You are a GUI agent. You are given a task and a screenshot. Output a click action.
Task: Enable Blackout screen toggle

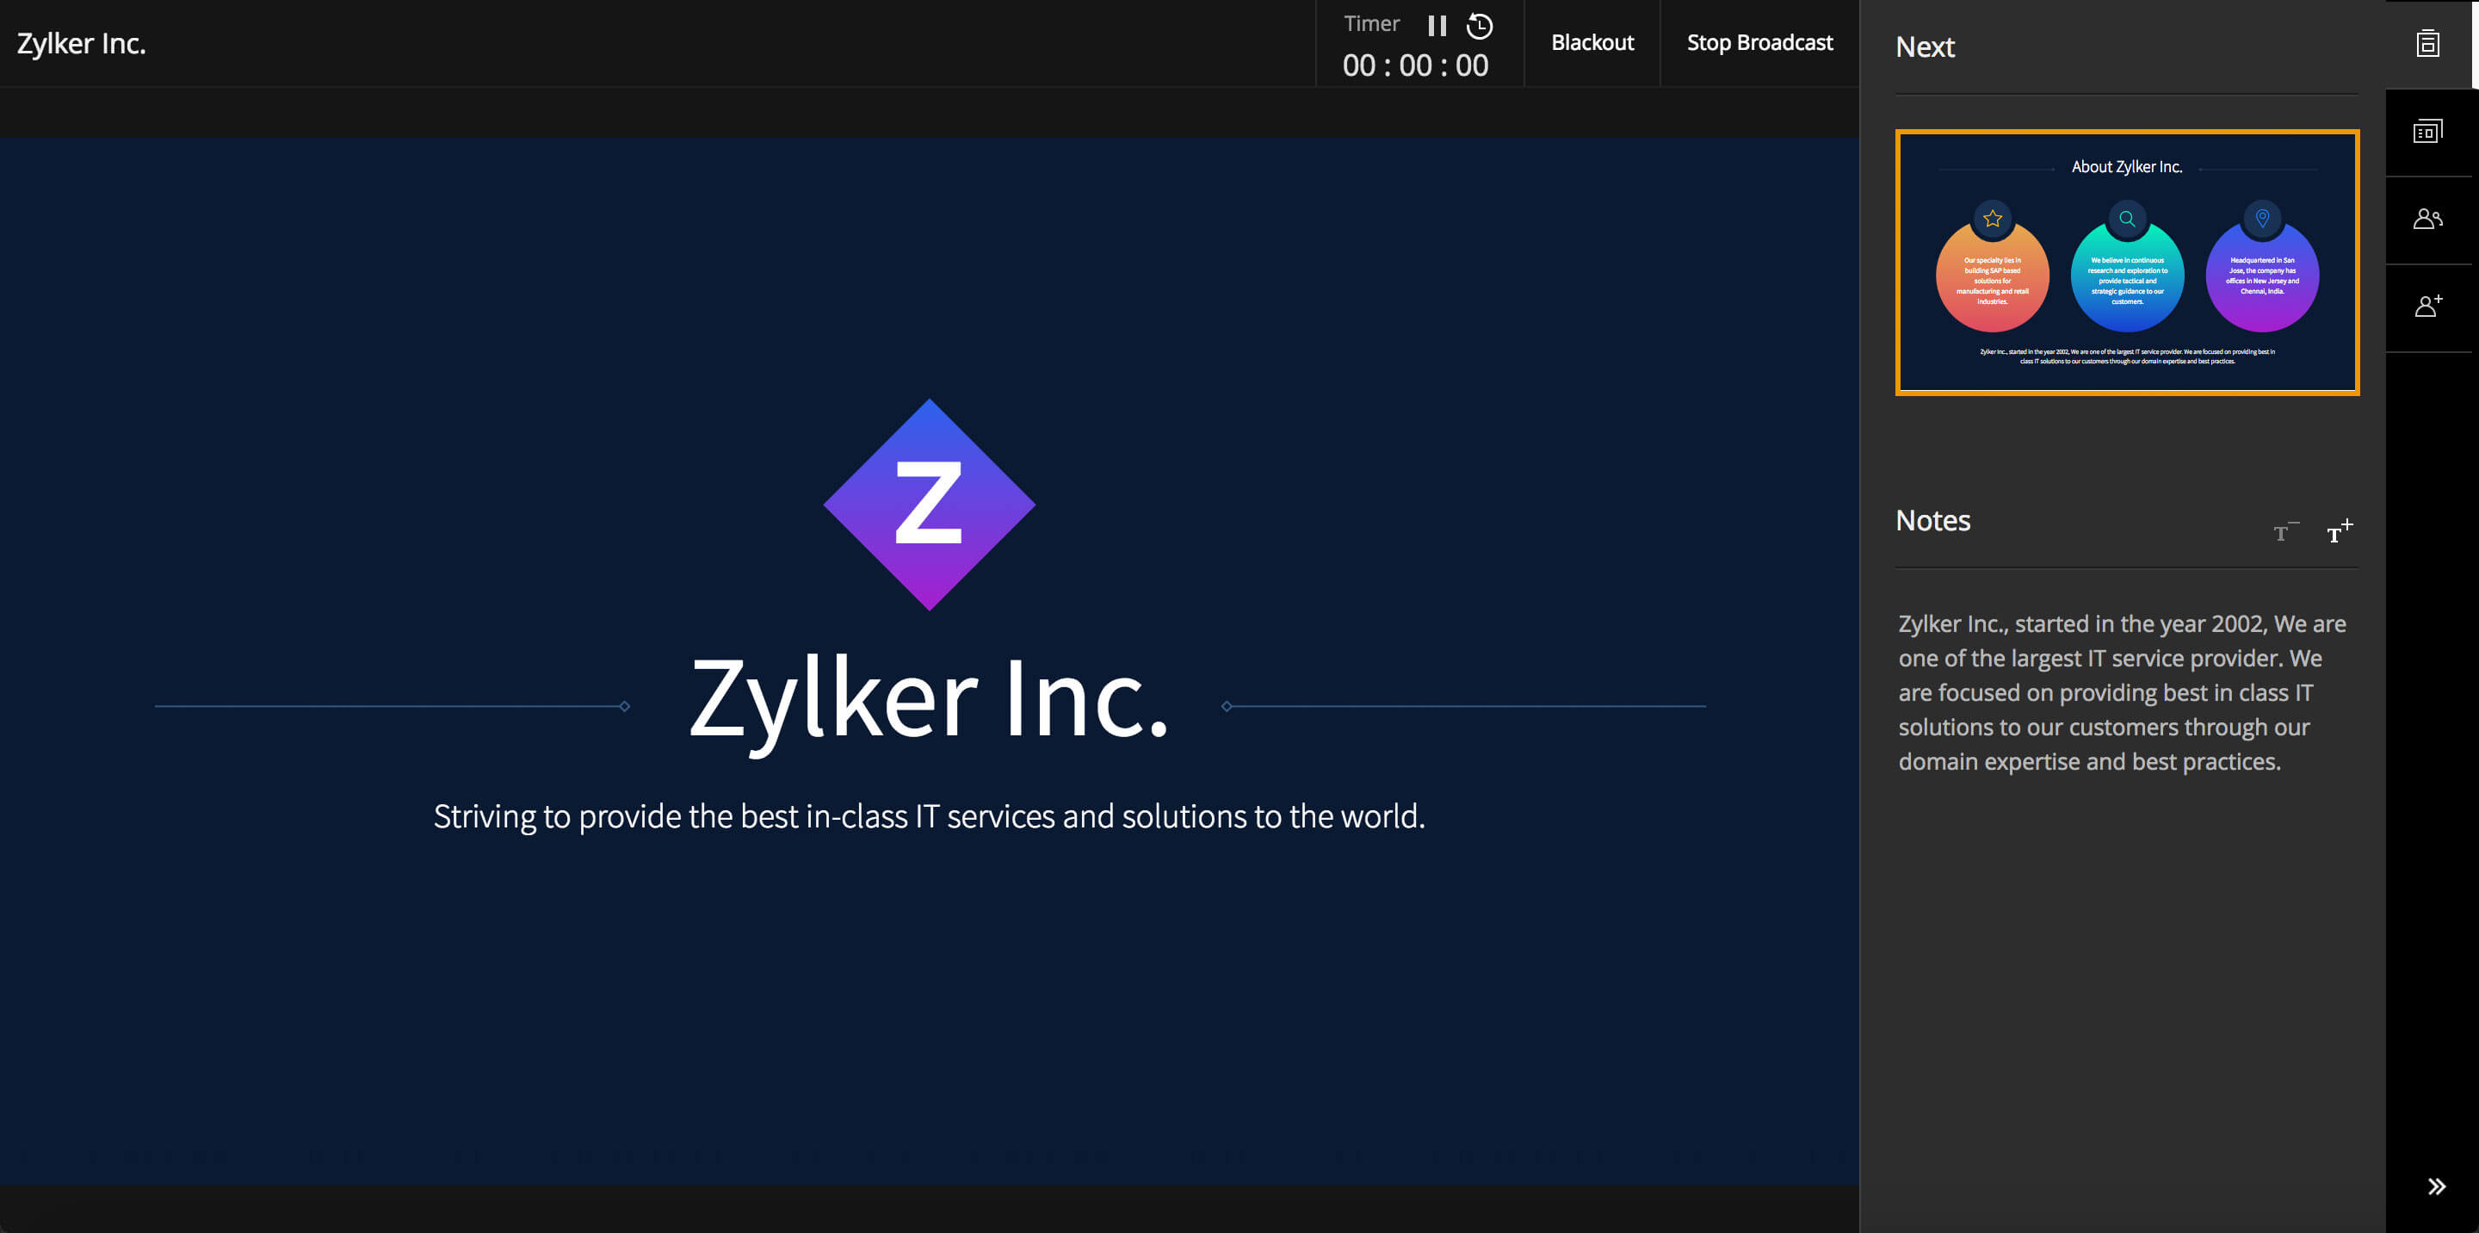coord(1589,43)
